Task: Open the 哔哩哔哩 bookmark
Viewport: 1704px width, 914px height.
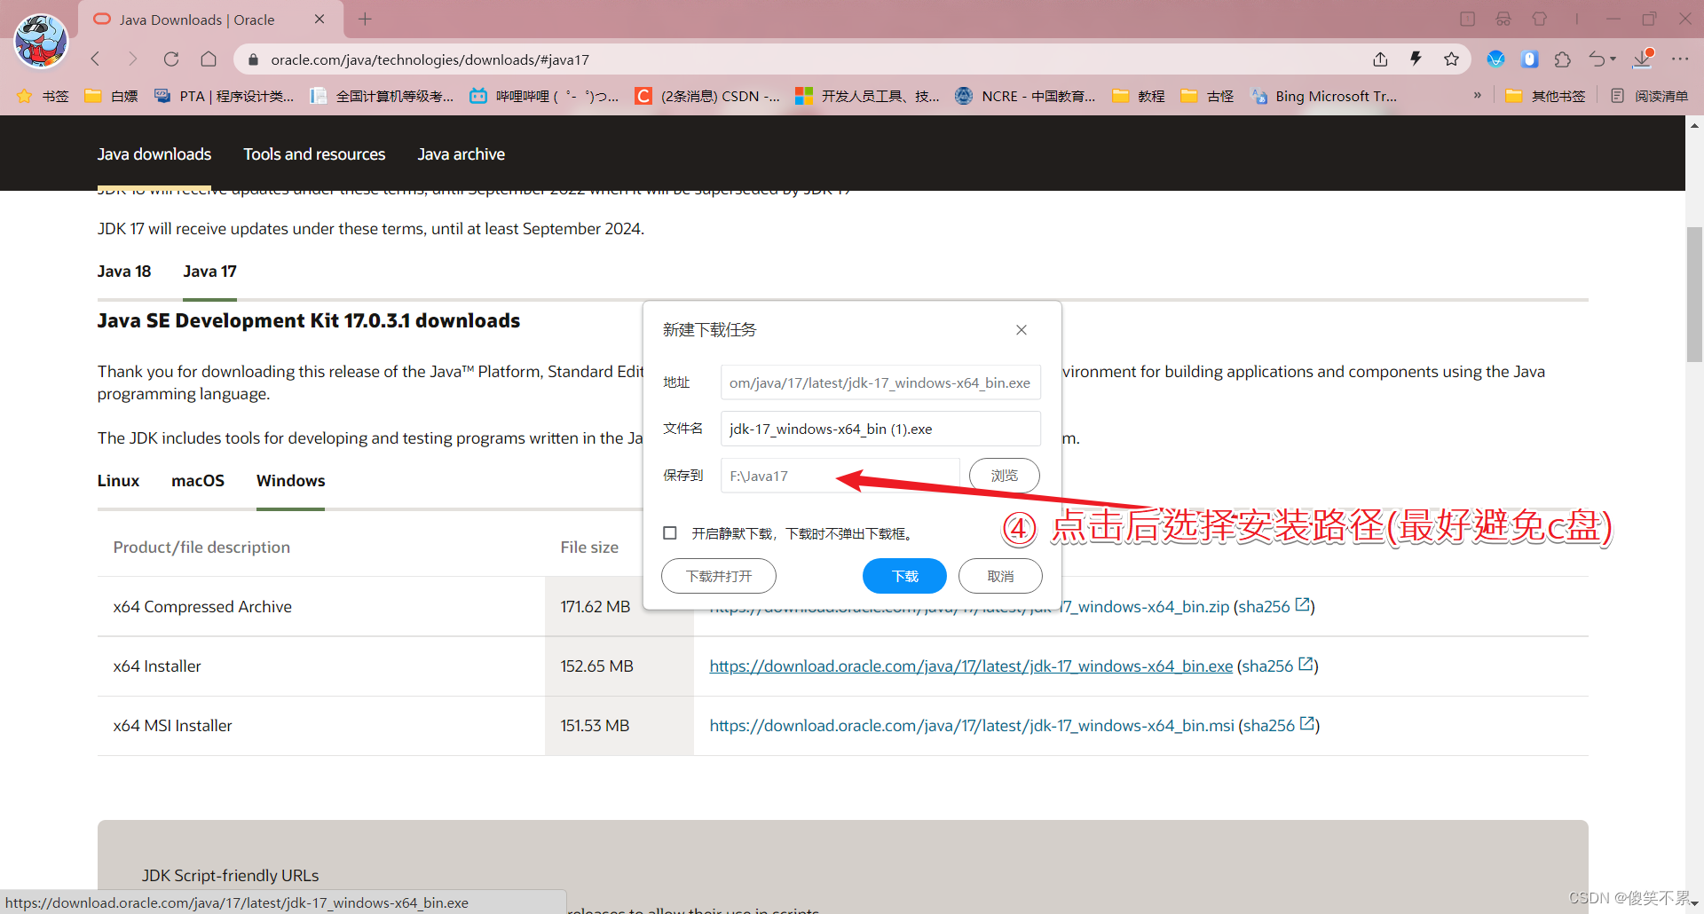Action: pyautogui.click(x=544, y=96)
